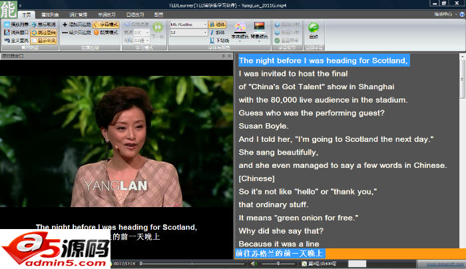Click the minus icon to decrease line spacing
Image resolution: width=466 pixels, height=269 pixels.
pos(65,33)
